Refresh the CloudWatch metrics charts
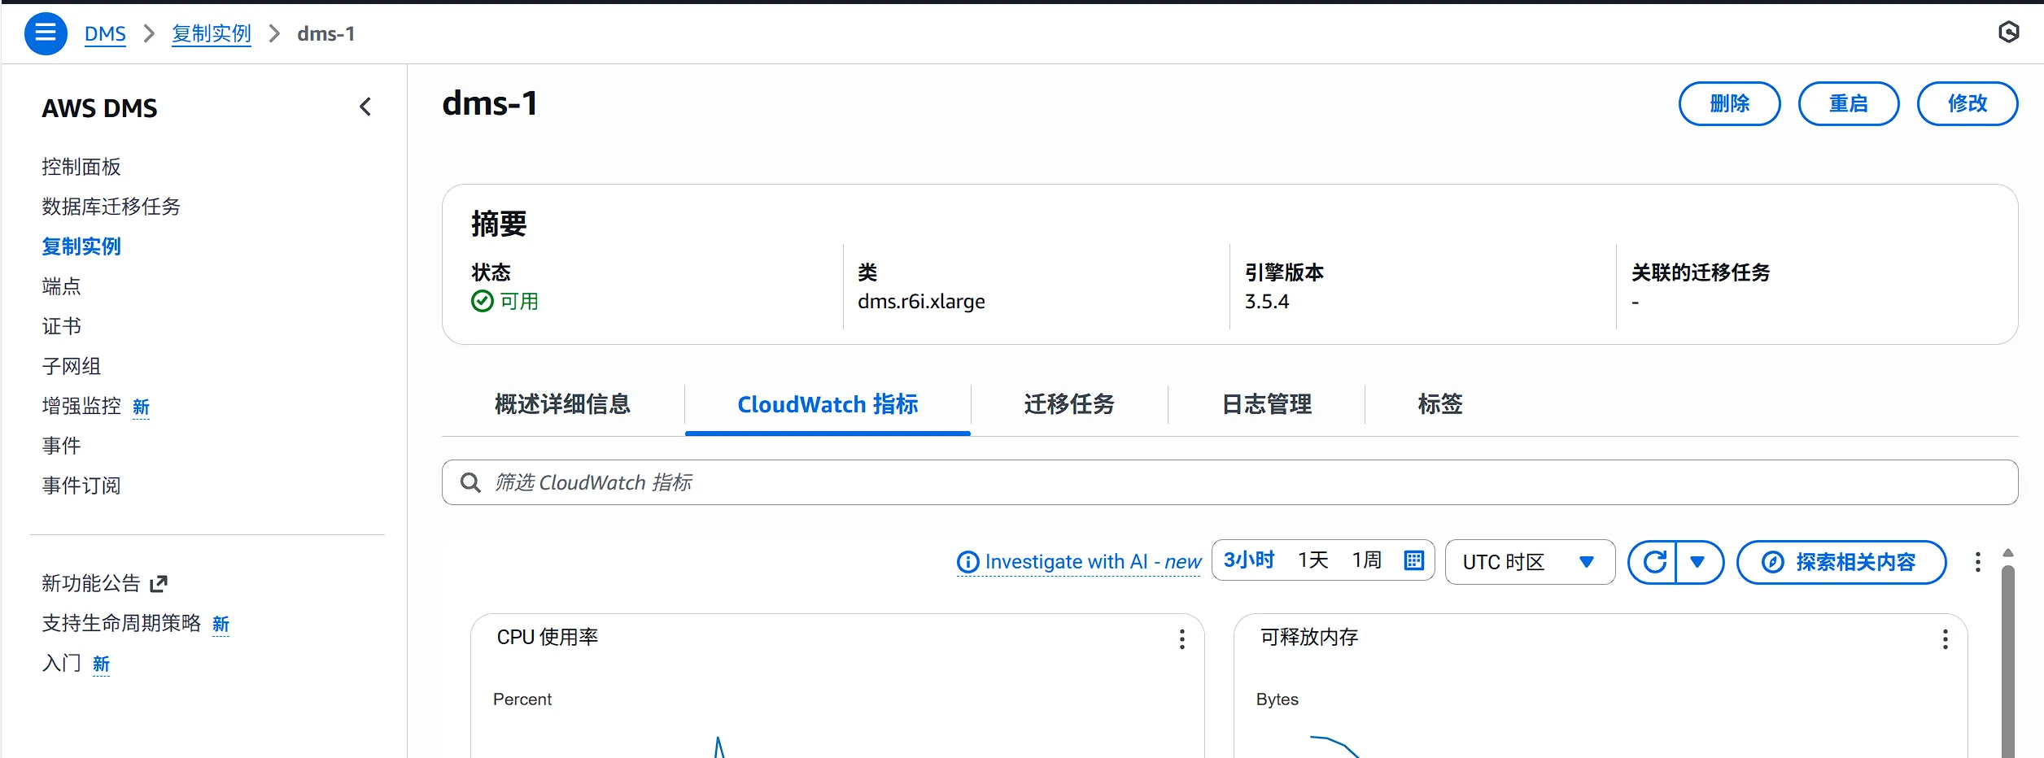This screenshot has width=2044, height=758. tap(1654, 561)
